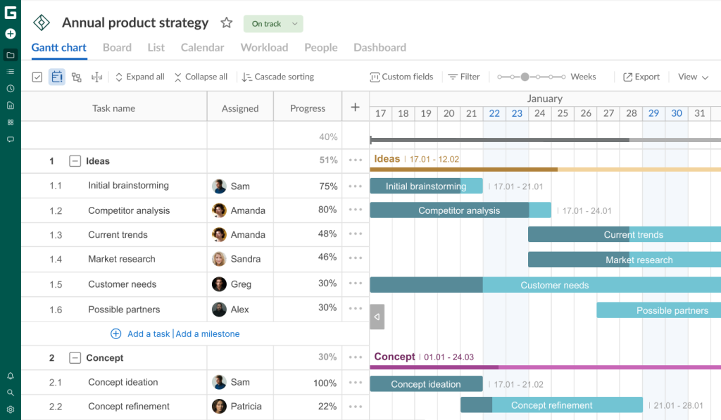Open the Workload view
Viewport: 721px width, 420px height.
[264, 47]
